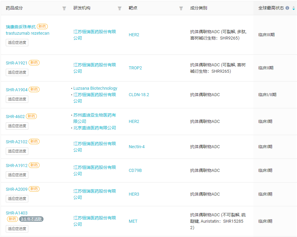Open Nectin-4 target link
This screenshot has height=237, width=297.
(137, 147)
